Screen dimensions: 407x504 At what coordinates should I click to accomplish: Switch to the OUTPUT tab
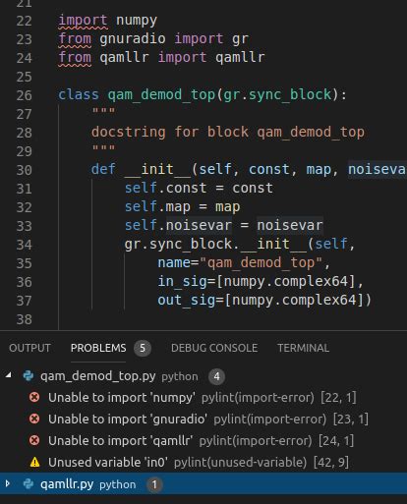point(29,348)
